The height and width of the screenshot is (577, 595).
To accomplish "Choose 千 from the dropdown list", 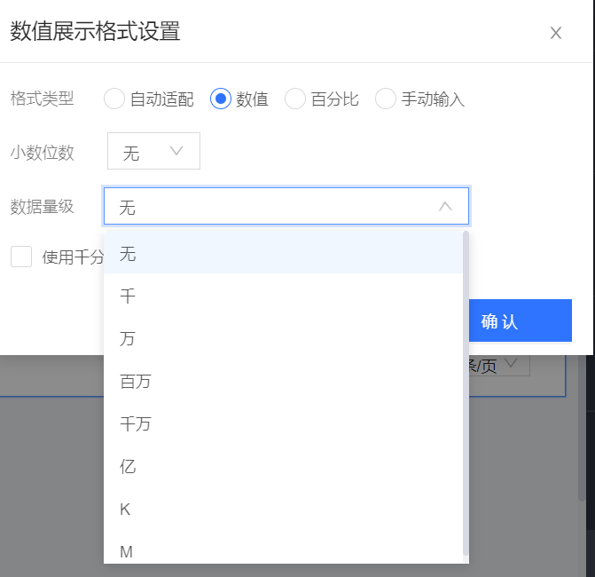I will click(128, 296).
